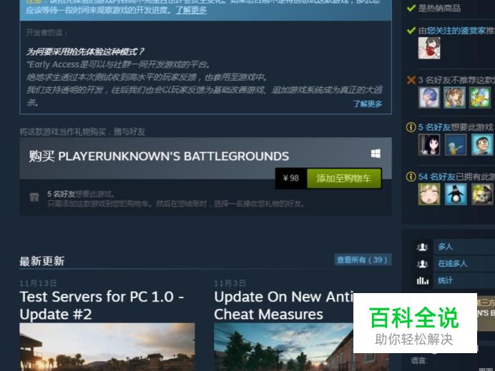Screen dimensions: 495x371
Task: Click the curator avatar under 您关注的鉴赏家
Action: coord(429,48)
